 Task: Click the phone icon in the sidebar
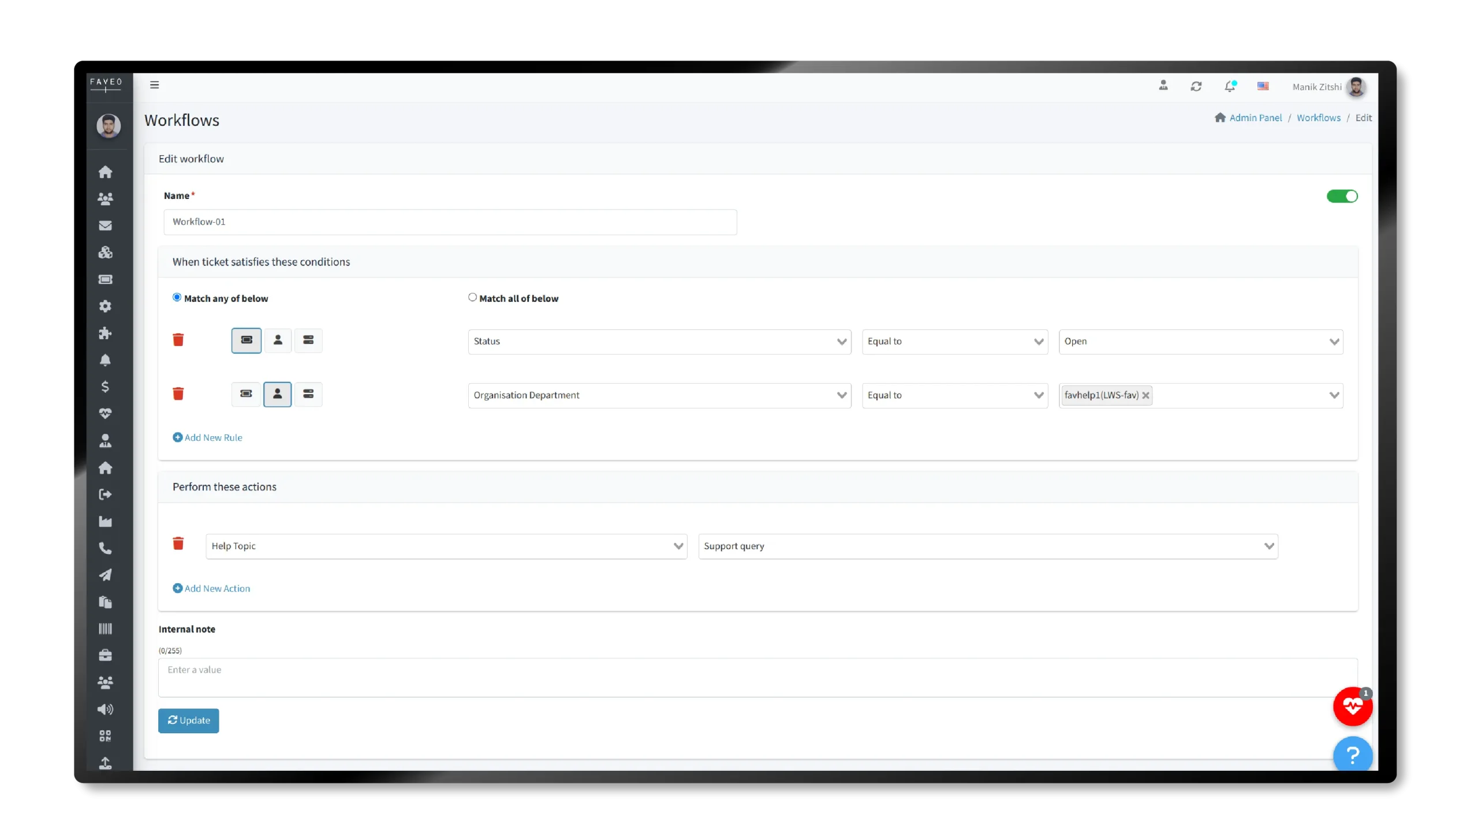tap(106, 549)
